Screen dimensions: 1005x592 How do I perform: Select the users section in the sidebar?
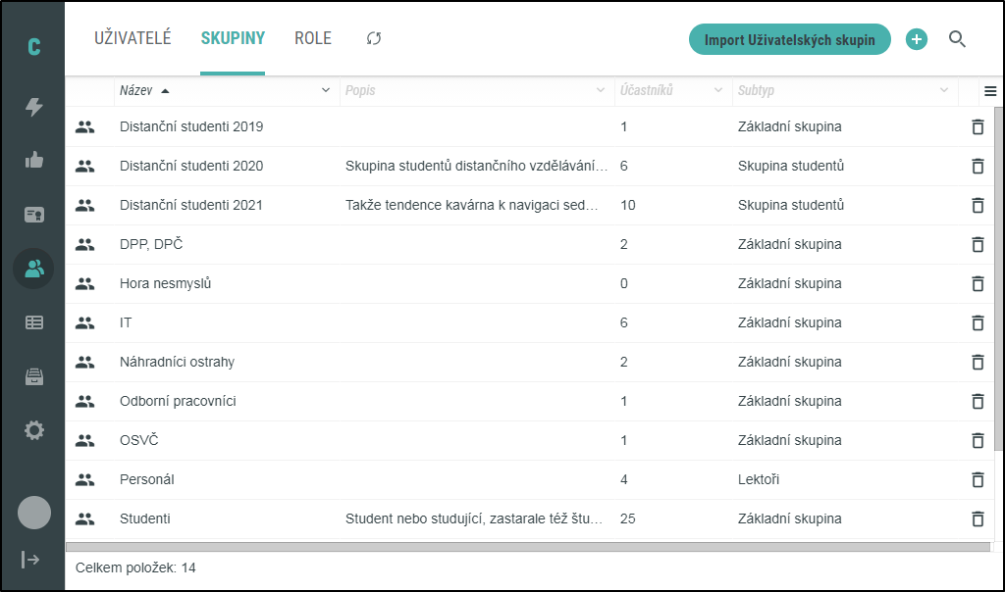pos(32,268)
